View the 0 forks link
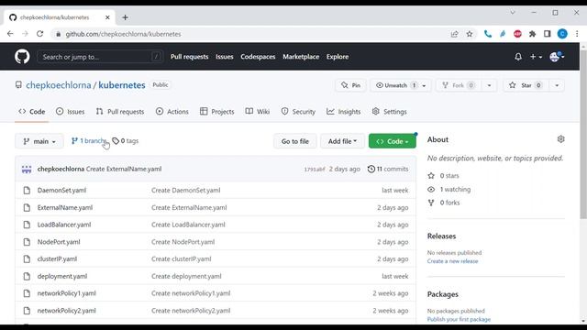587x330 pixels. (x=444, y=203)
